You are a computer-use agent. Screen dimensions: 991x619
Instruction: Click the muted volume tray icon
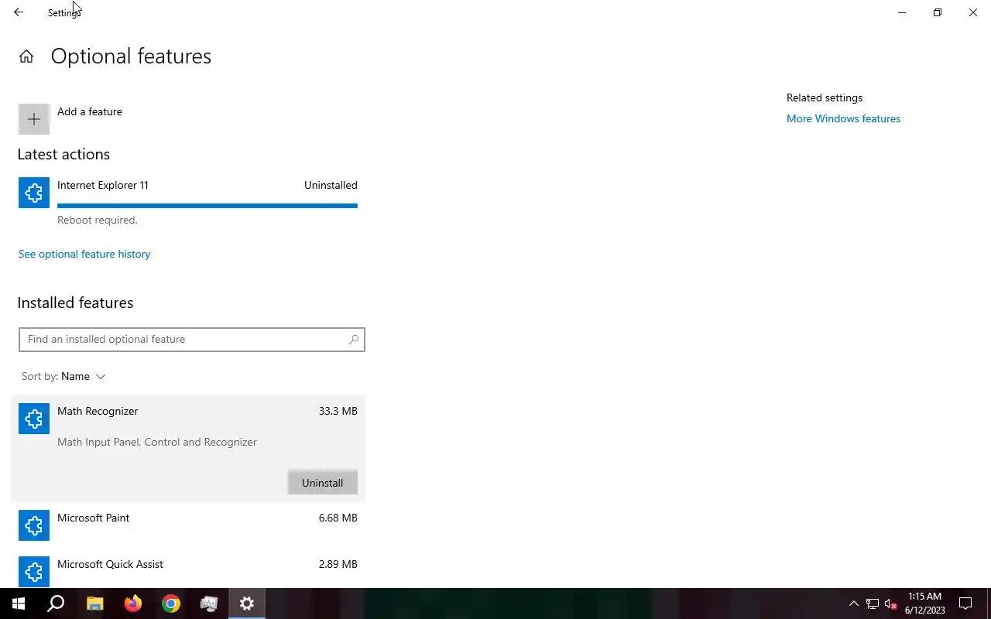click(x=891, y=604)
